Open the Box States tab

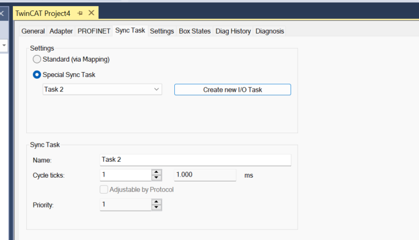coord(195,31)
